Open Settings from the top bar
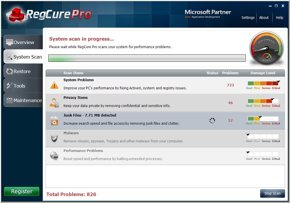 coord(248,18)
